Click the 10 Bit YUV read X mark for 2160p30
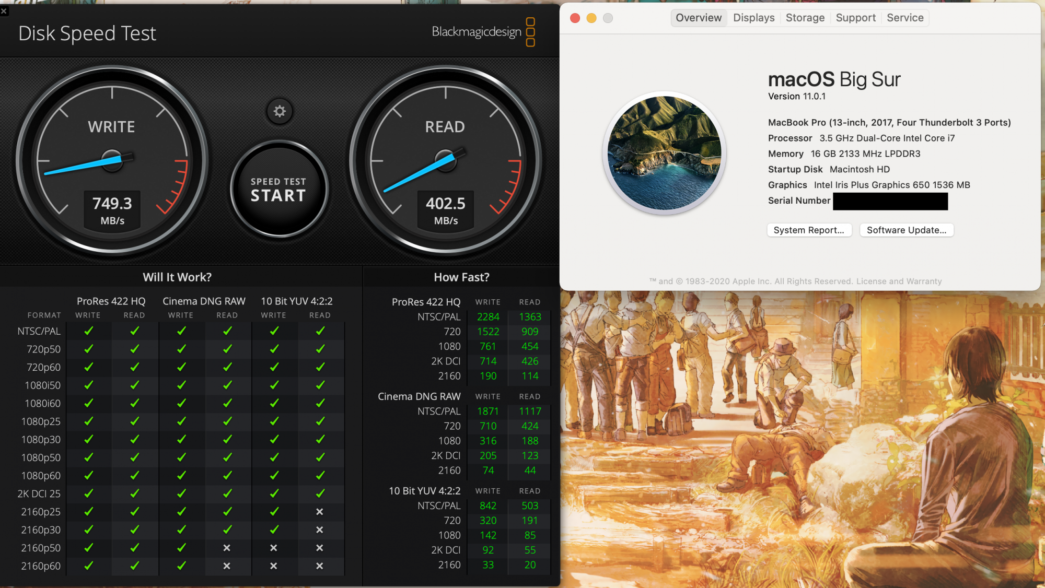 320,530
